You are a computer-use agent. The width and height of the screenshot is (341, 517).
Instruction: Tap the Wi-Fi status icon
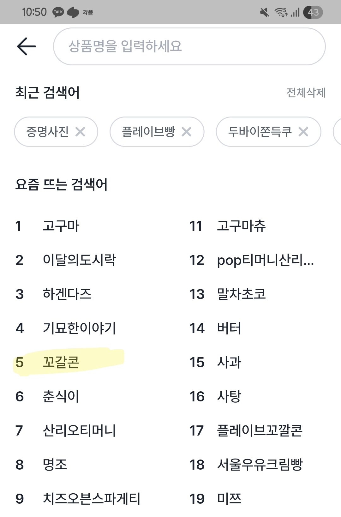pos(280,12)
